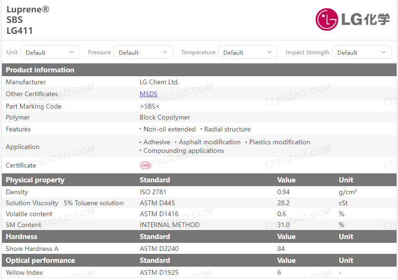Click the Compounding applications entry
This screenshot has width=398, height=280.
pos(184,150)
